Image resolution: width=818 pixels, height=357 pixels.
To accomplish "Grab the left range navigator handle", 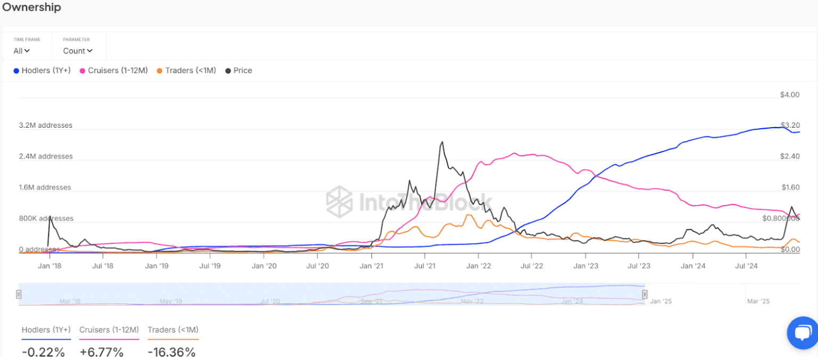I will [19, 294].
